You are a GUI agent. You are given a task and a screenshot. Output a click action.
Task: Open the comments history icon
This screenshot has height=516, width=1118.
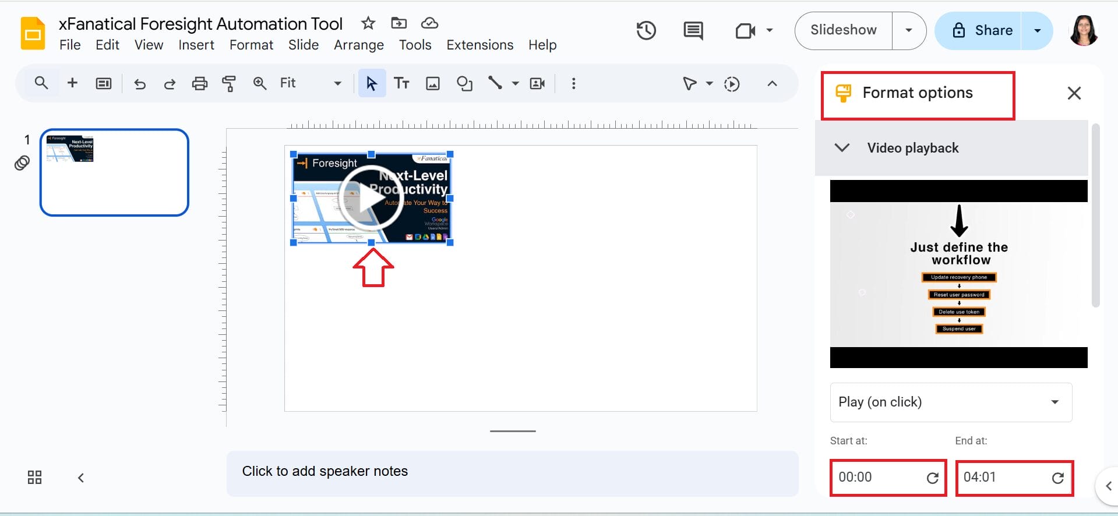point(693,30)
